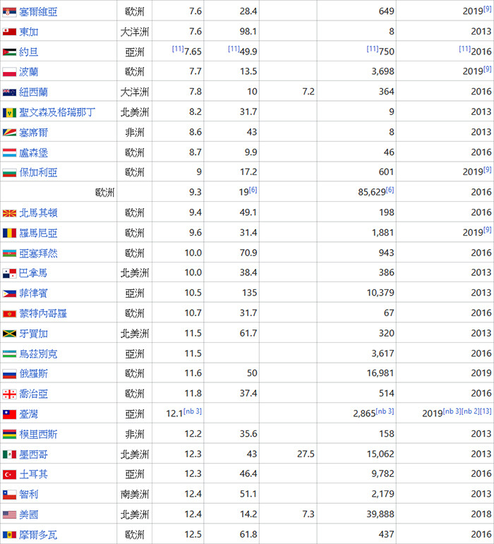
Task: Follow the 羅馬尼亞 link
Action: pos(38,233)
